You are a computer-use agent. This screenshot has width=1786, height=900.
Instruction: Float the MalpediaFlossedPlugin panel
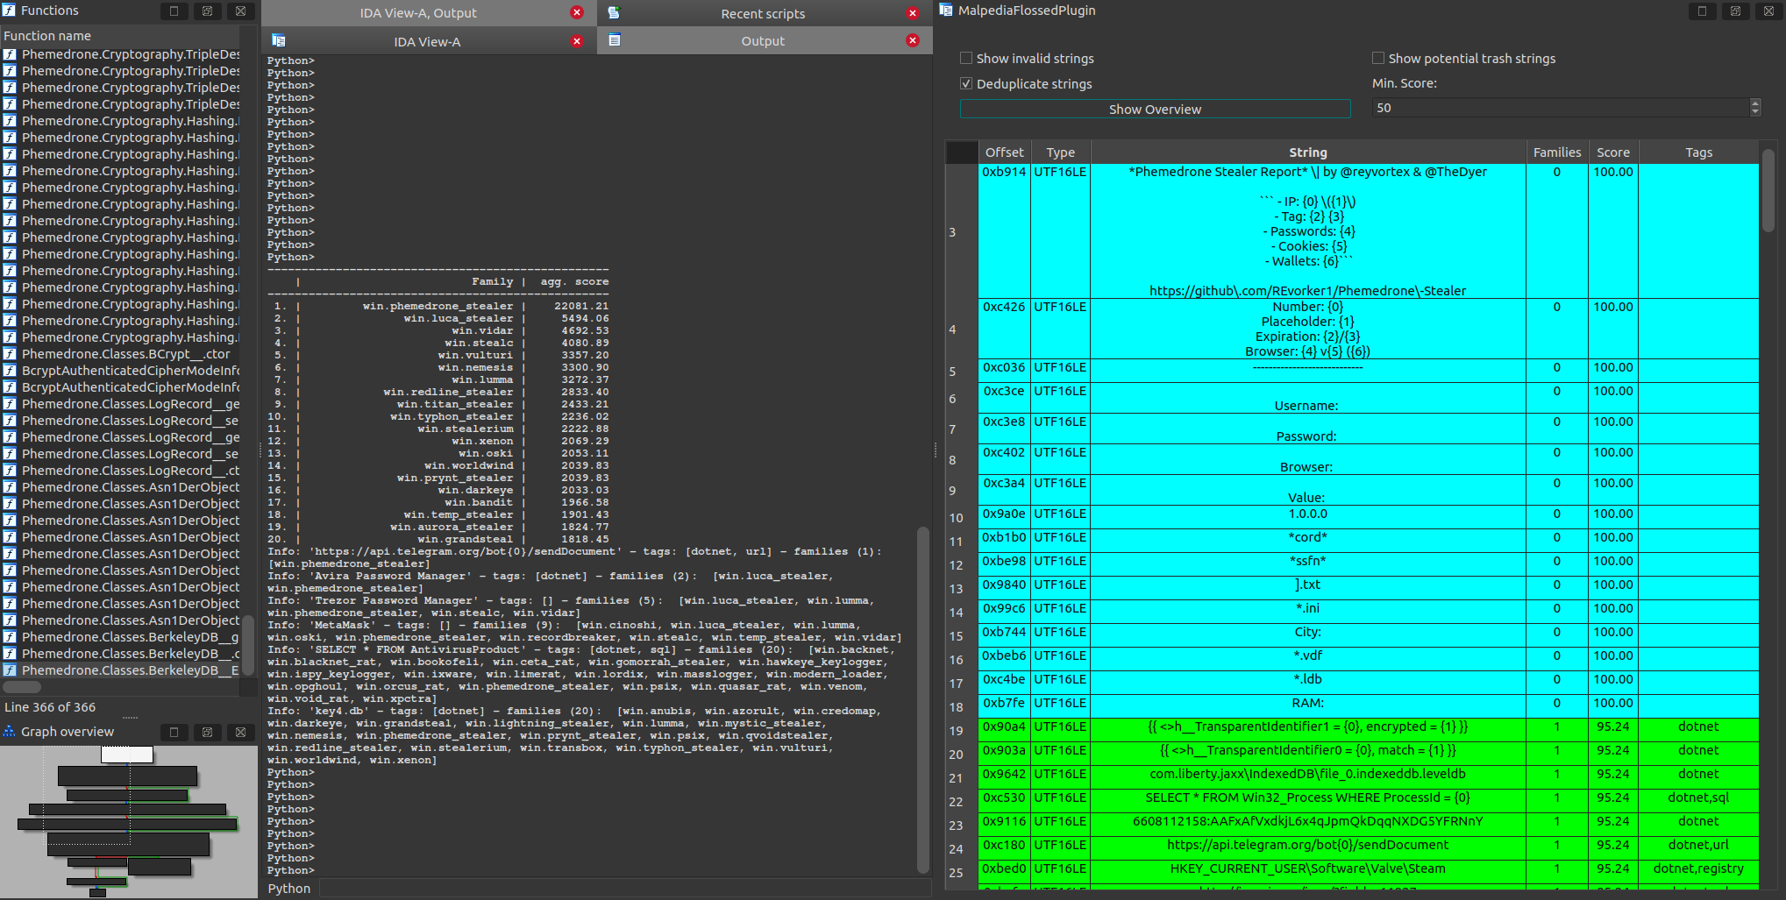coord(1702,11)
